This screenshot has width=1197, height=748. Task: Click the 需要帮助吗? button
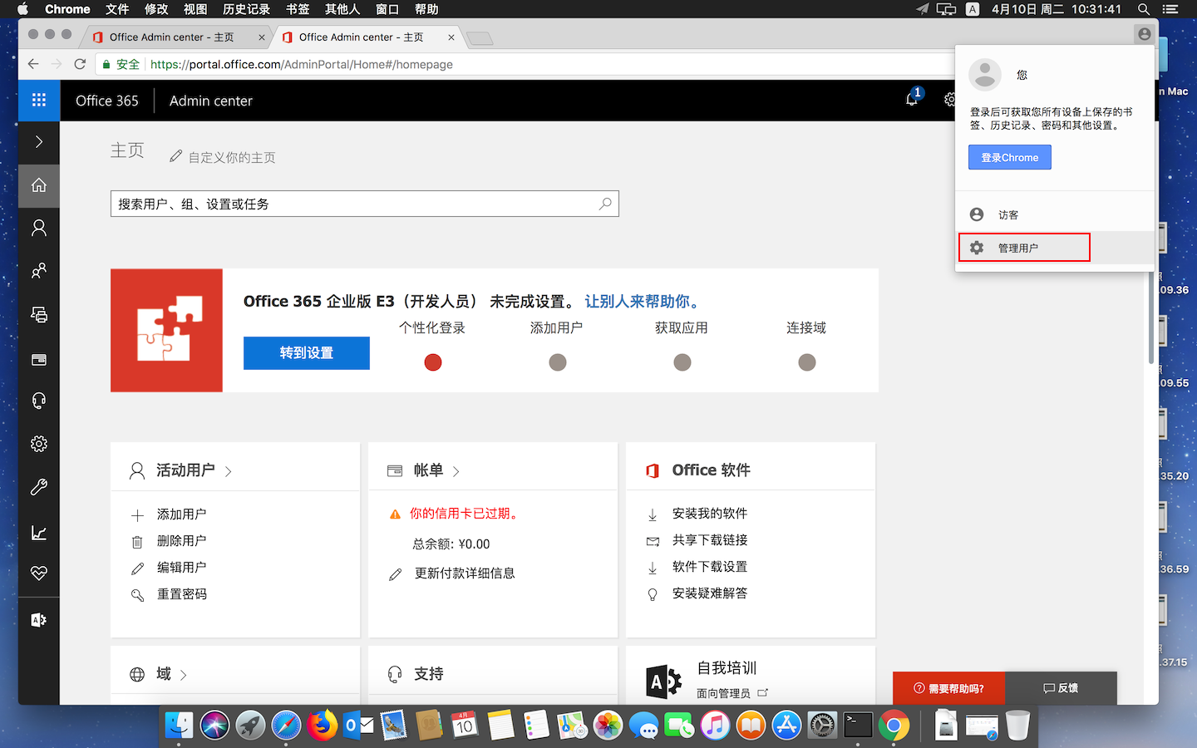coord(948,688)
